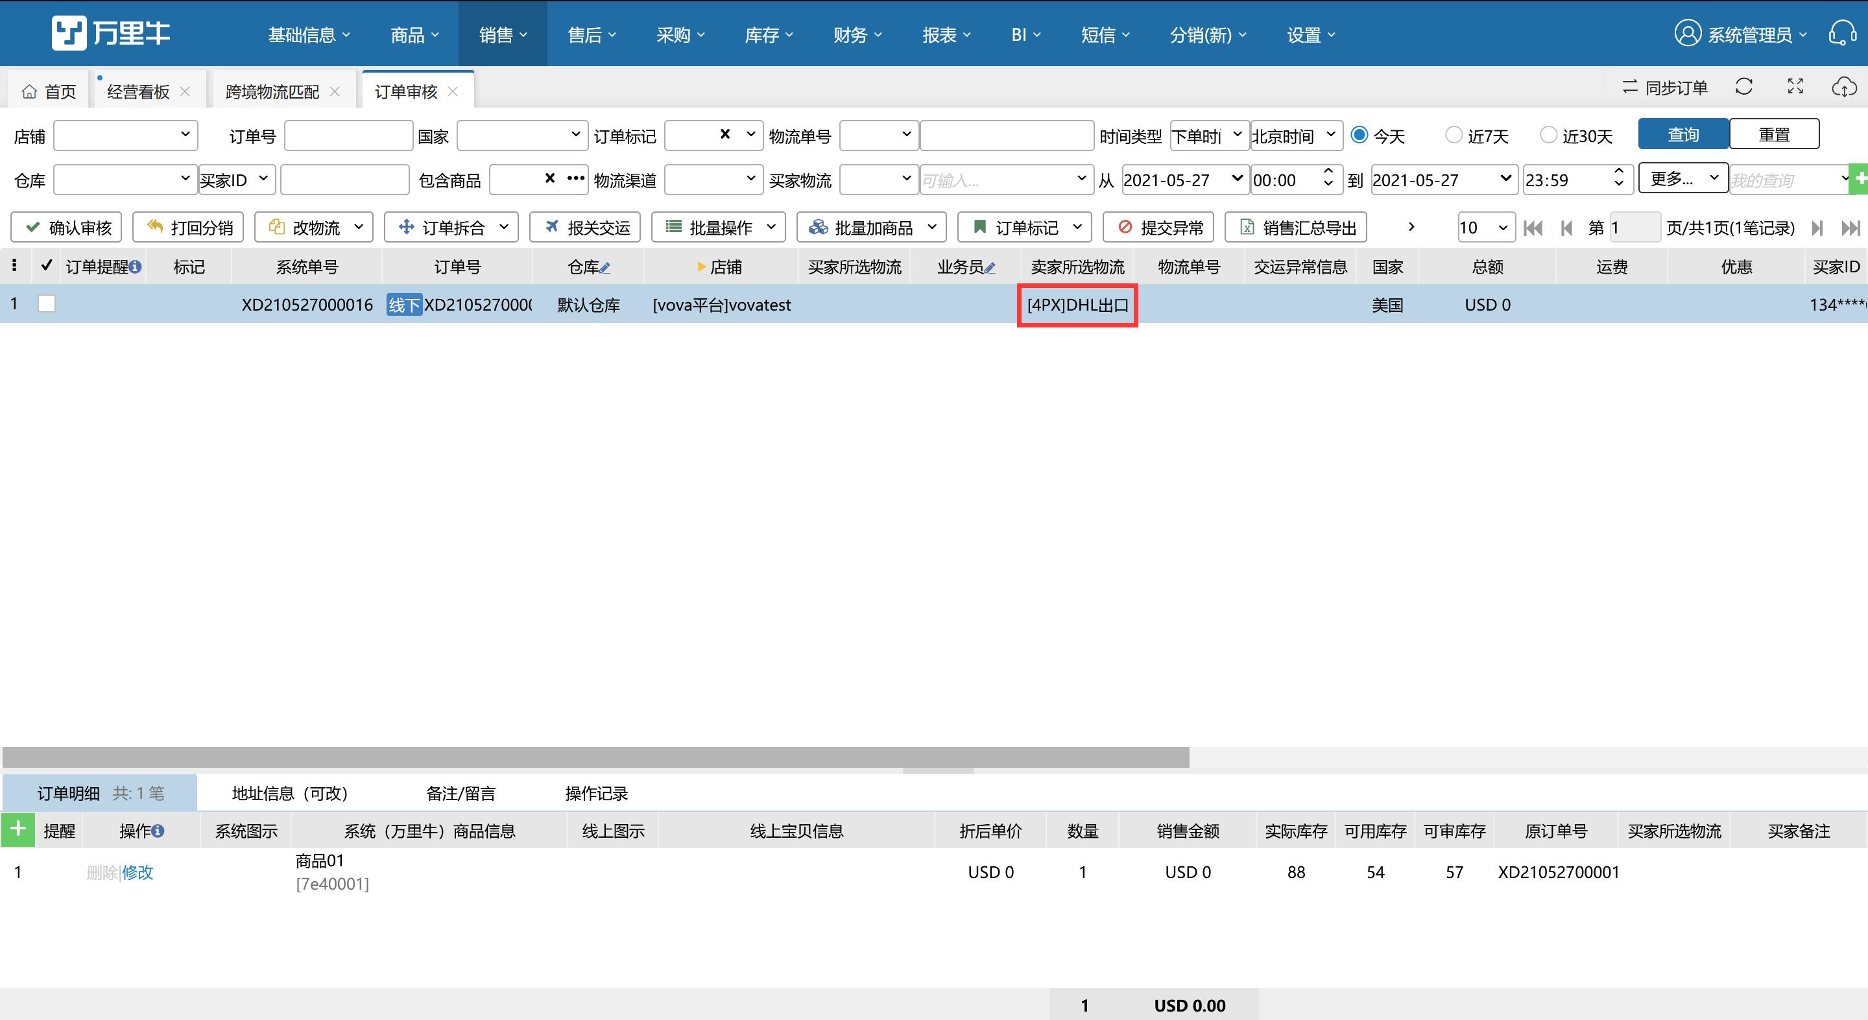
Task: Switch to the 操作记录 tab
Action: tap(596, 793)
